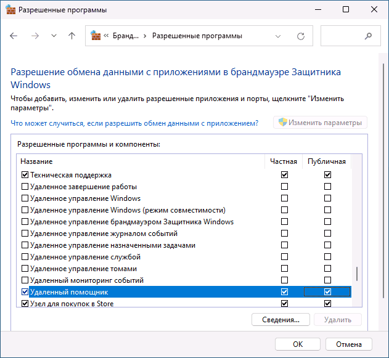The image size is (389, 358).
Task: Refresh the Разрешенные программы page
Action: pyautogui.click(x=301, y=36)
